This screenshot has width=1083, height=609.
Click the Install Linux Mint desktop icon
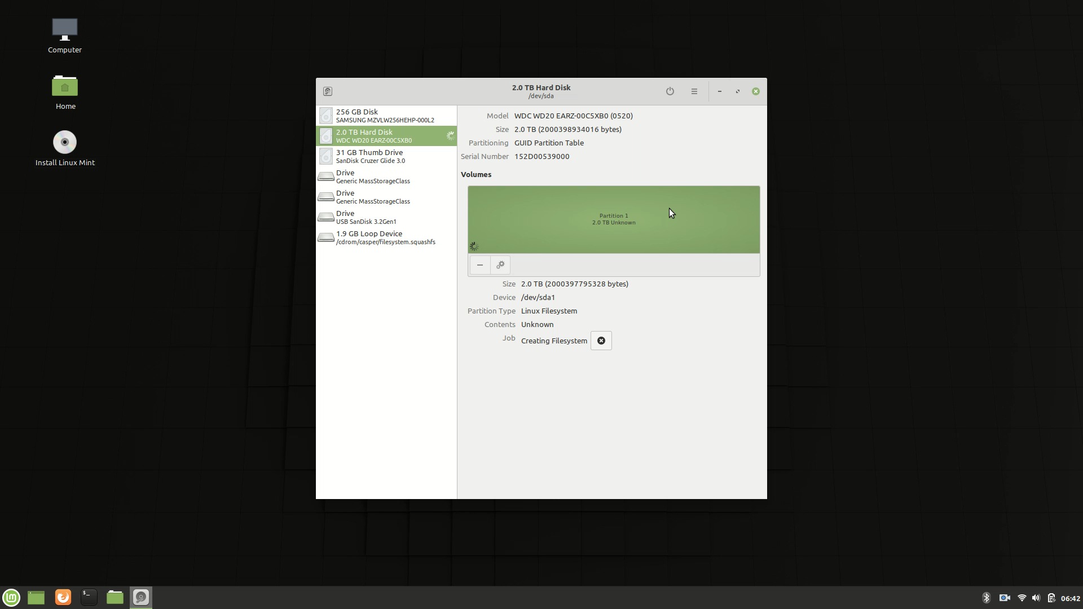coord(65,148)
